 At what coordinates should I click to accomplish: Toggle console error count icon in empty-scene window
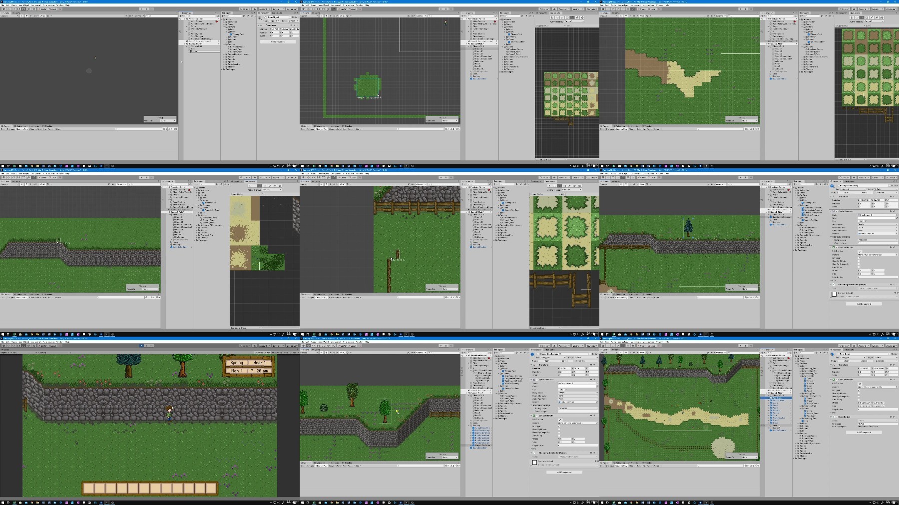[x=175, y=129]
